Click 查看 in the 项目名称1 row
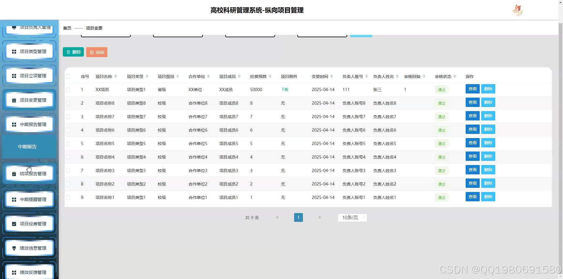Image resolution: width=563 pixels, height=279 pixels. pos(472,197)
